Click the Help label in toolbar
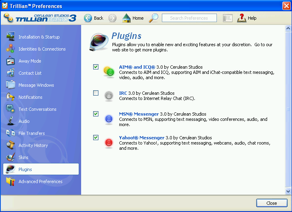292x212 pixels. pos(252,18)
